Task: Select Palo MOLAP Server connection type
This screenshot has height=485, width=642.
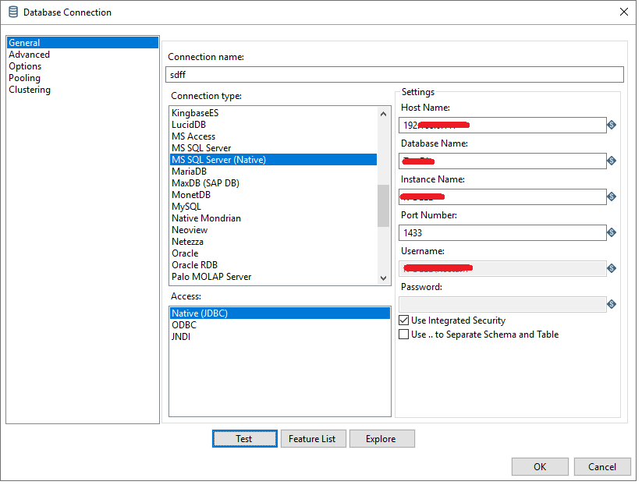Action: coord(275,278)
